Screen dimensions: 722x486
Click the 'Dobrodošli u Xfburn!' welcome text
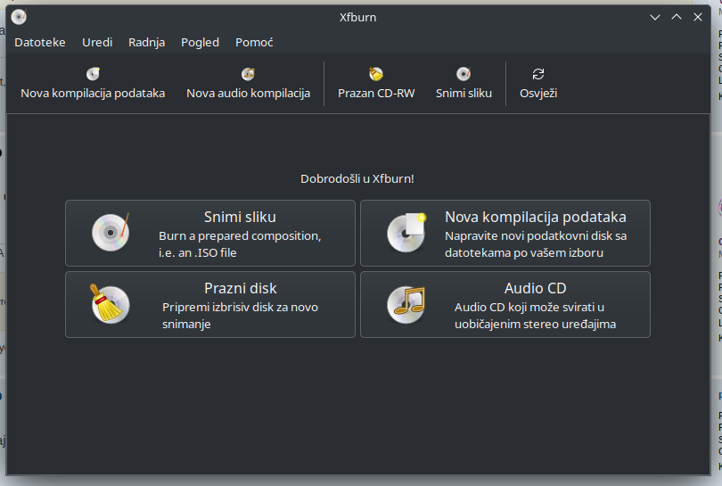click(x=357, y=178)
